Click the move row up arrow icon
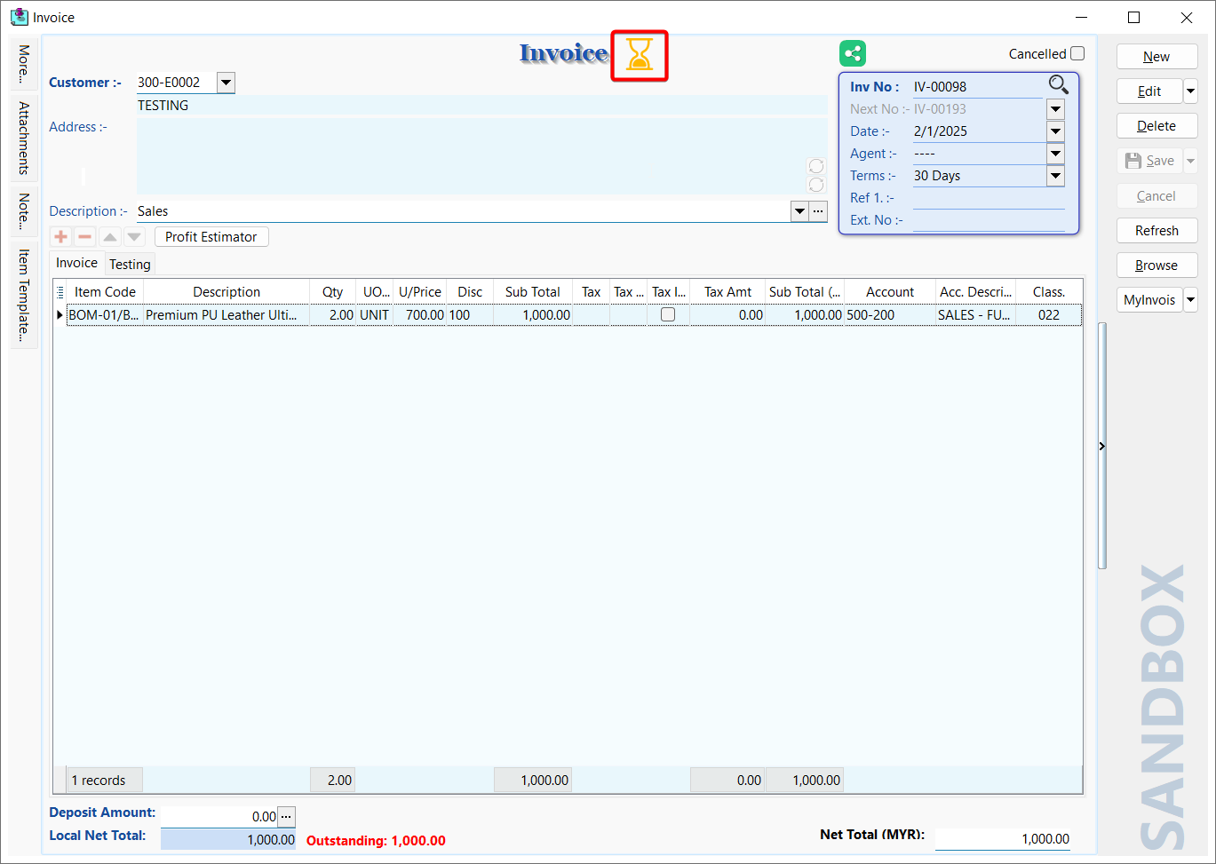The image size is (1216, 864). 109,237
